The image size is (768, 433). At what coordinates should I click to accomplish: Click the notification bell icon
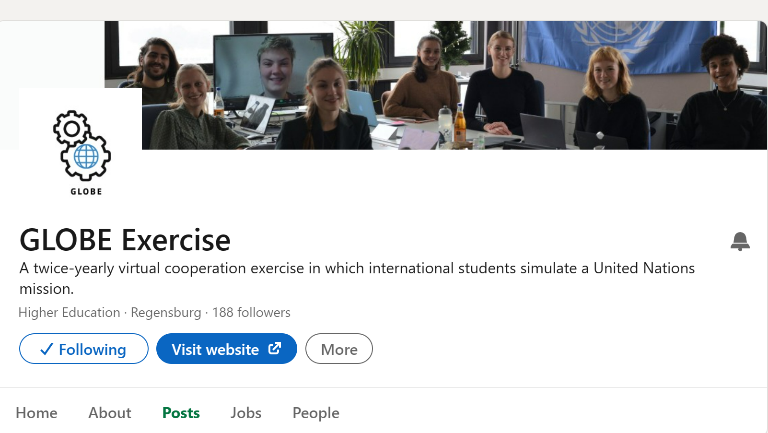tap(740, 241)
